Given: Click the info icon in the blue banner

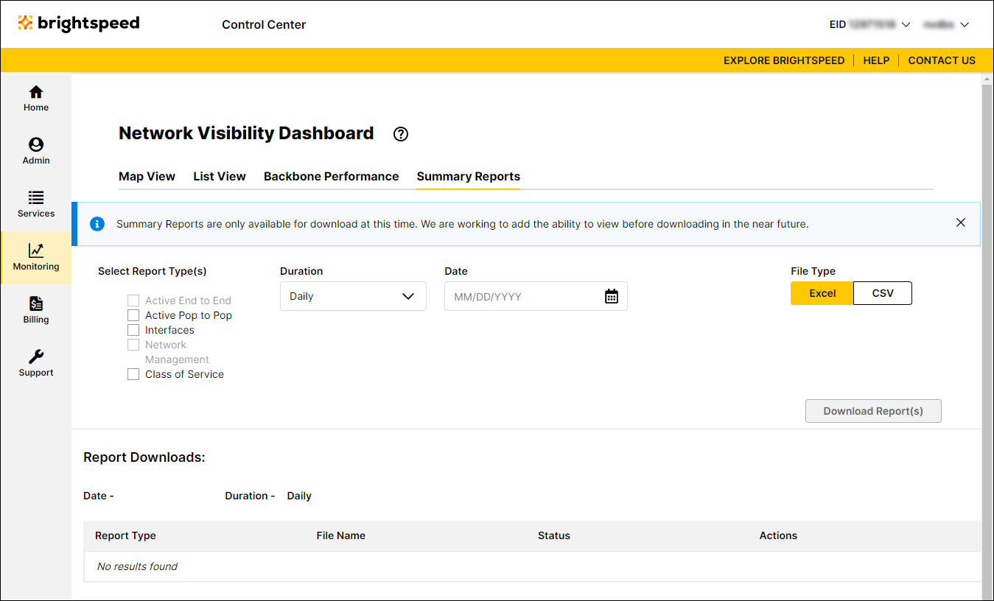Looking at the screenshot, I should pyautogui.click(x=97, y=224).
